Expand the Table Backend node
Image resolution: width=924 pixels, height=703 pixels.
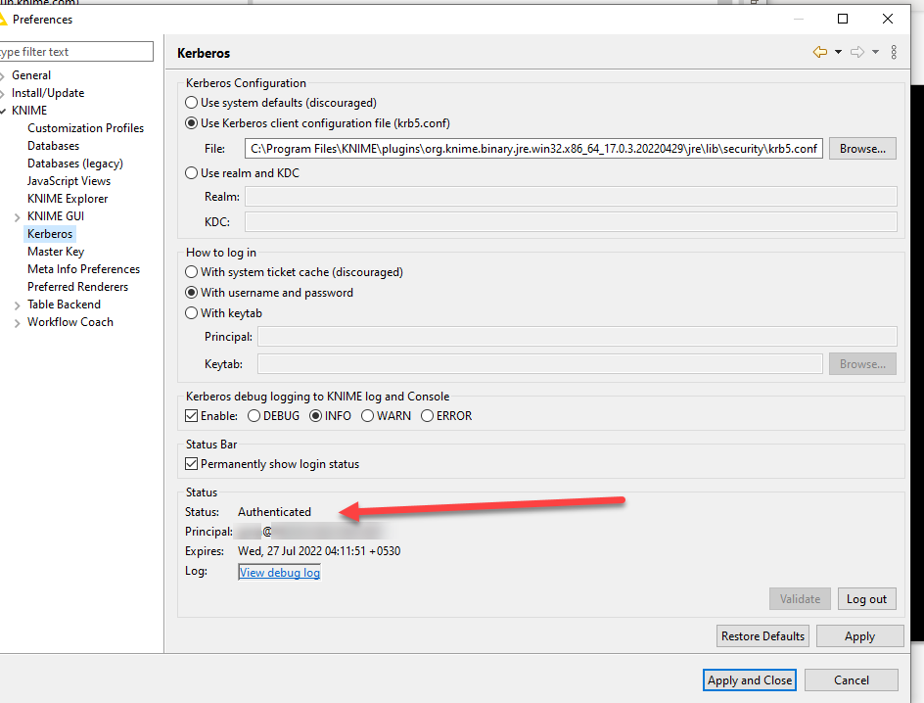click(17, 305)
